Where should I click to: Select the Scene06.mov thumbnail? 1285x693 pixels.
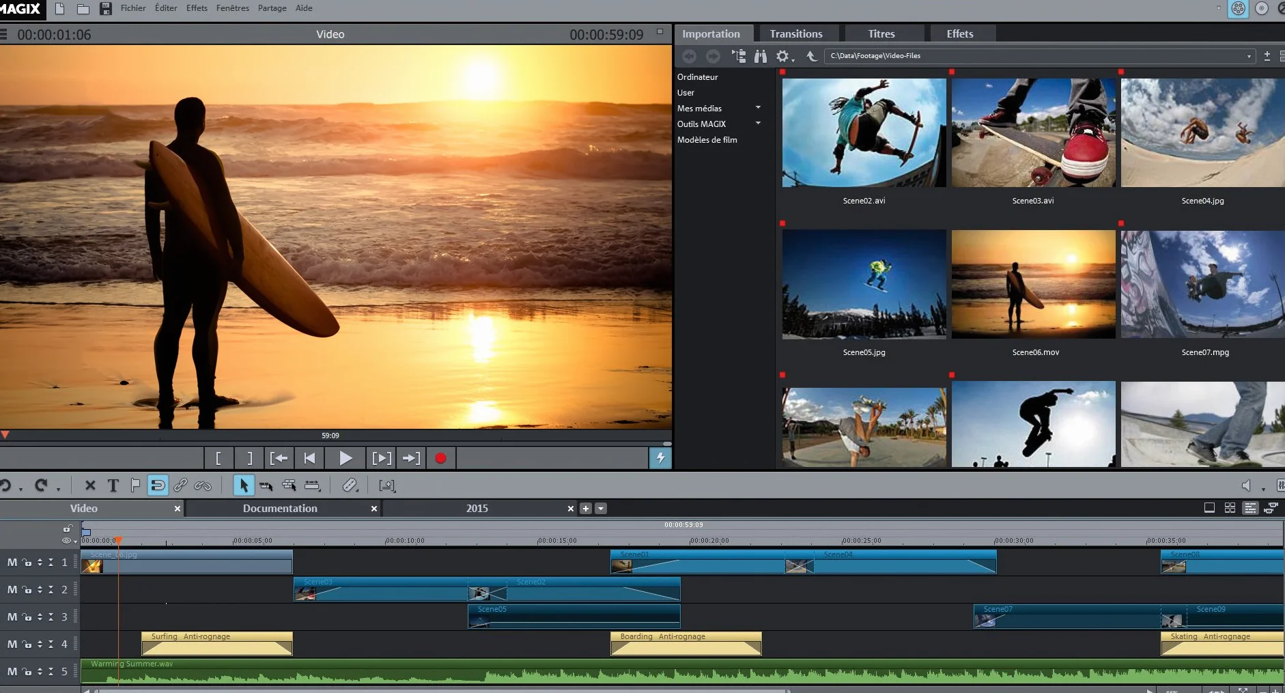[1033, 284]
